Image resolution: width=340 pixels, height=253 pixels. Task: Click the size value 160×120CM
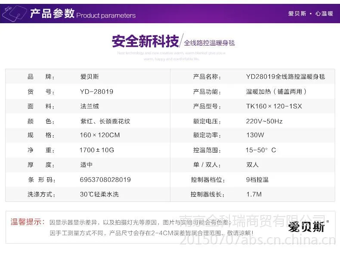click(100, 135)
